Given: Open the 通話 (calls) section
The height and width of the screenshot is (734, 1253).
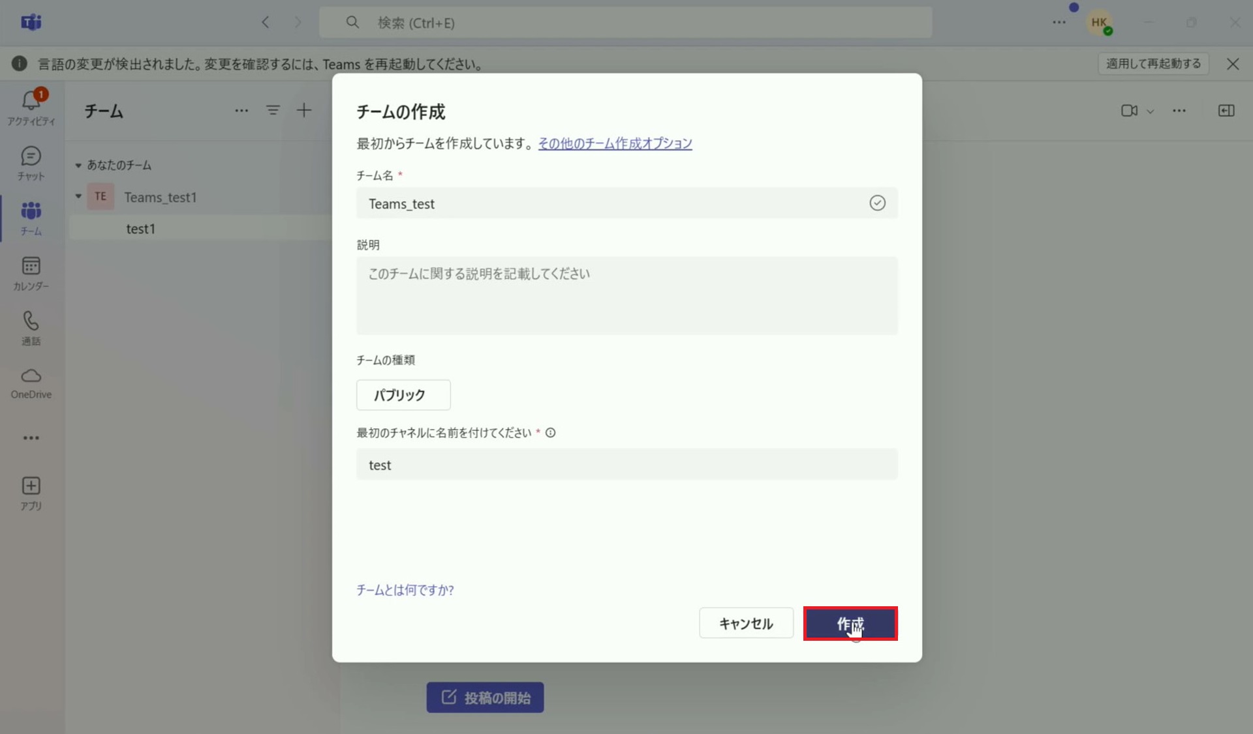Looking at the screenshot, I should click(31, 327).
